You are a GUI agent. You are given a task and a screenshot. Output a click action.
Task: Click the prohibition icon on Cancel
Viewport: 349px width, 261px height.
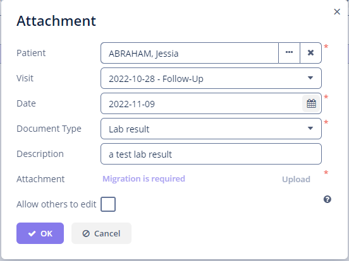tap(86, 233)
